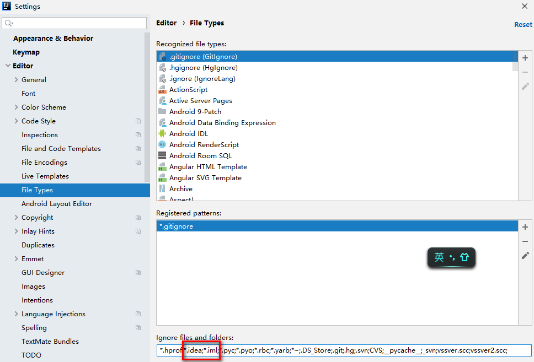Click the copy icon beside Spelling
Image resolution: width=534 pixels, height=362 pixels.
pos(138,328)
